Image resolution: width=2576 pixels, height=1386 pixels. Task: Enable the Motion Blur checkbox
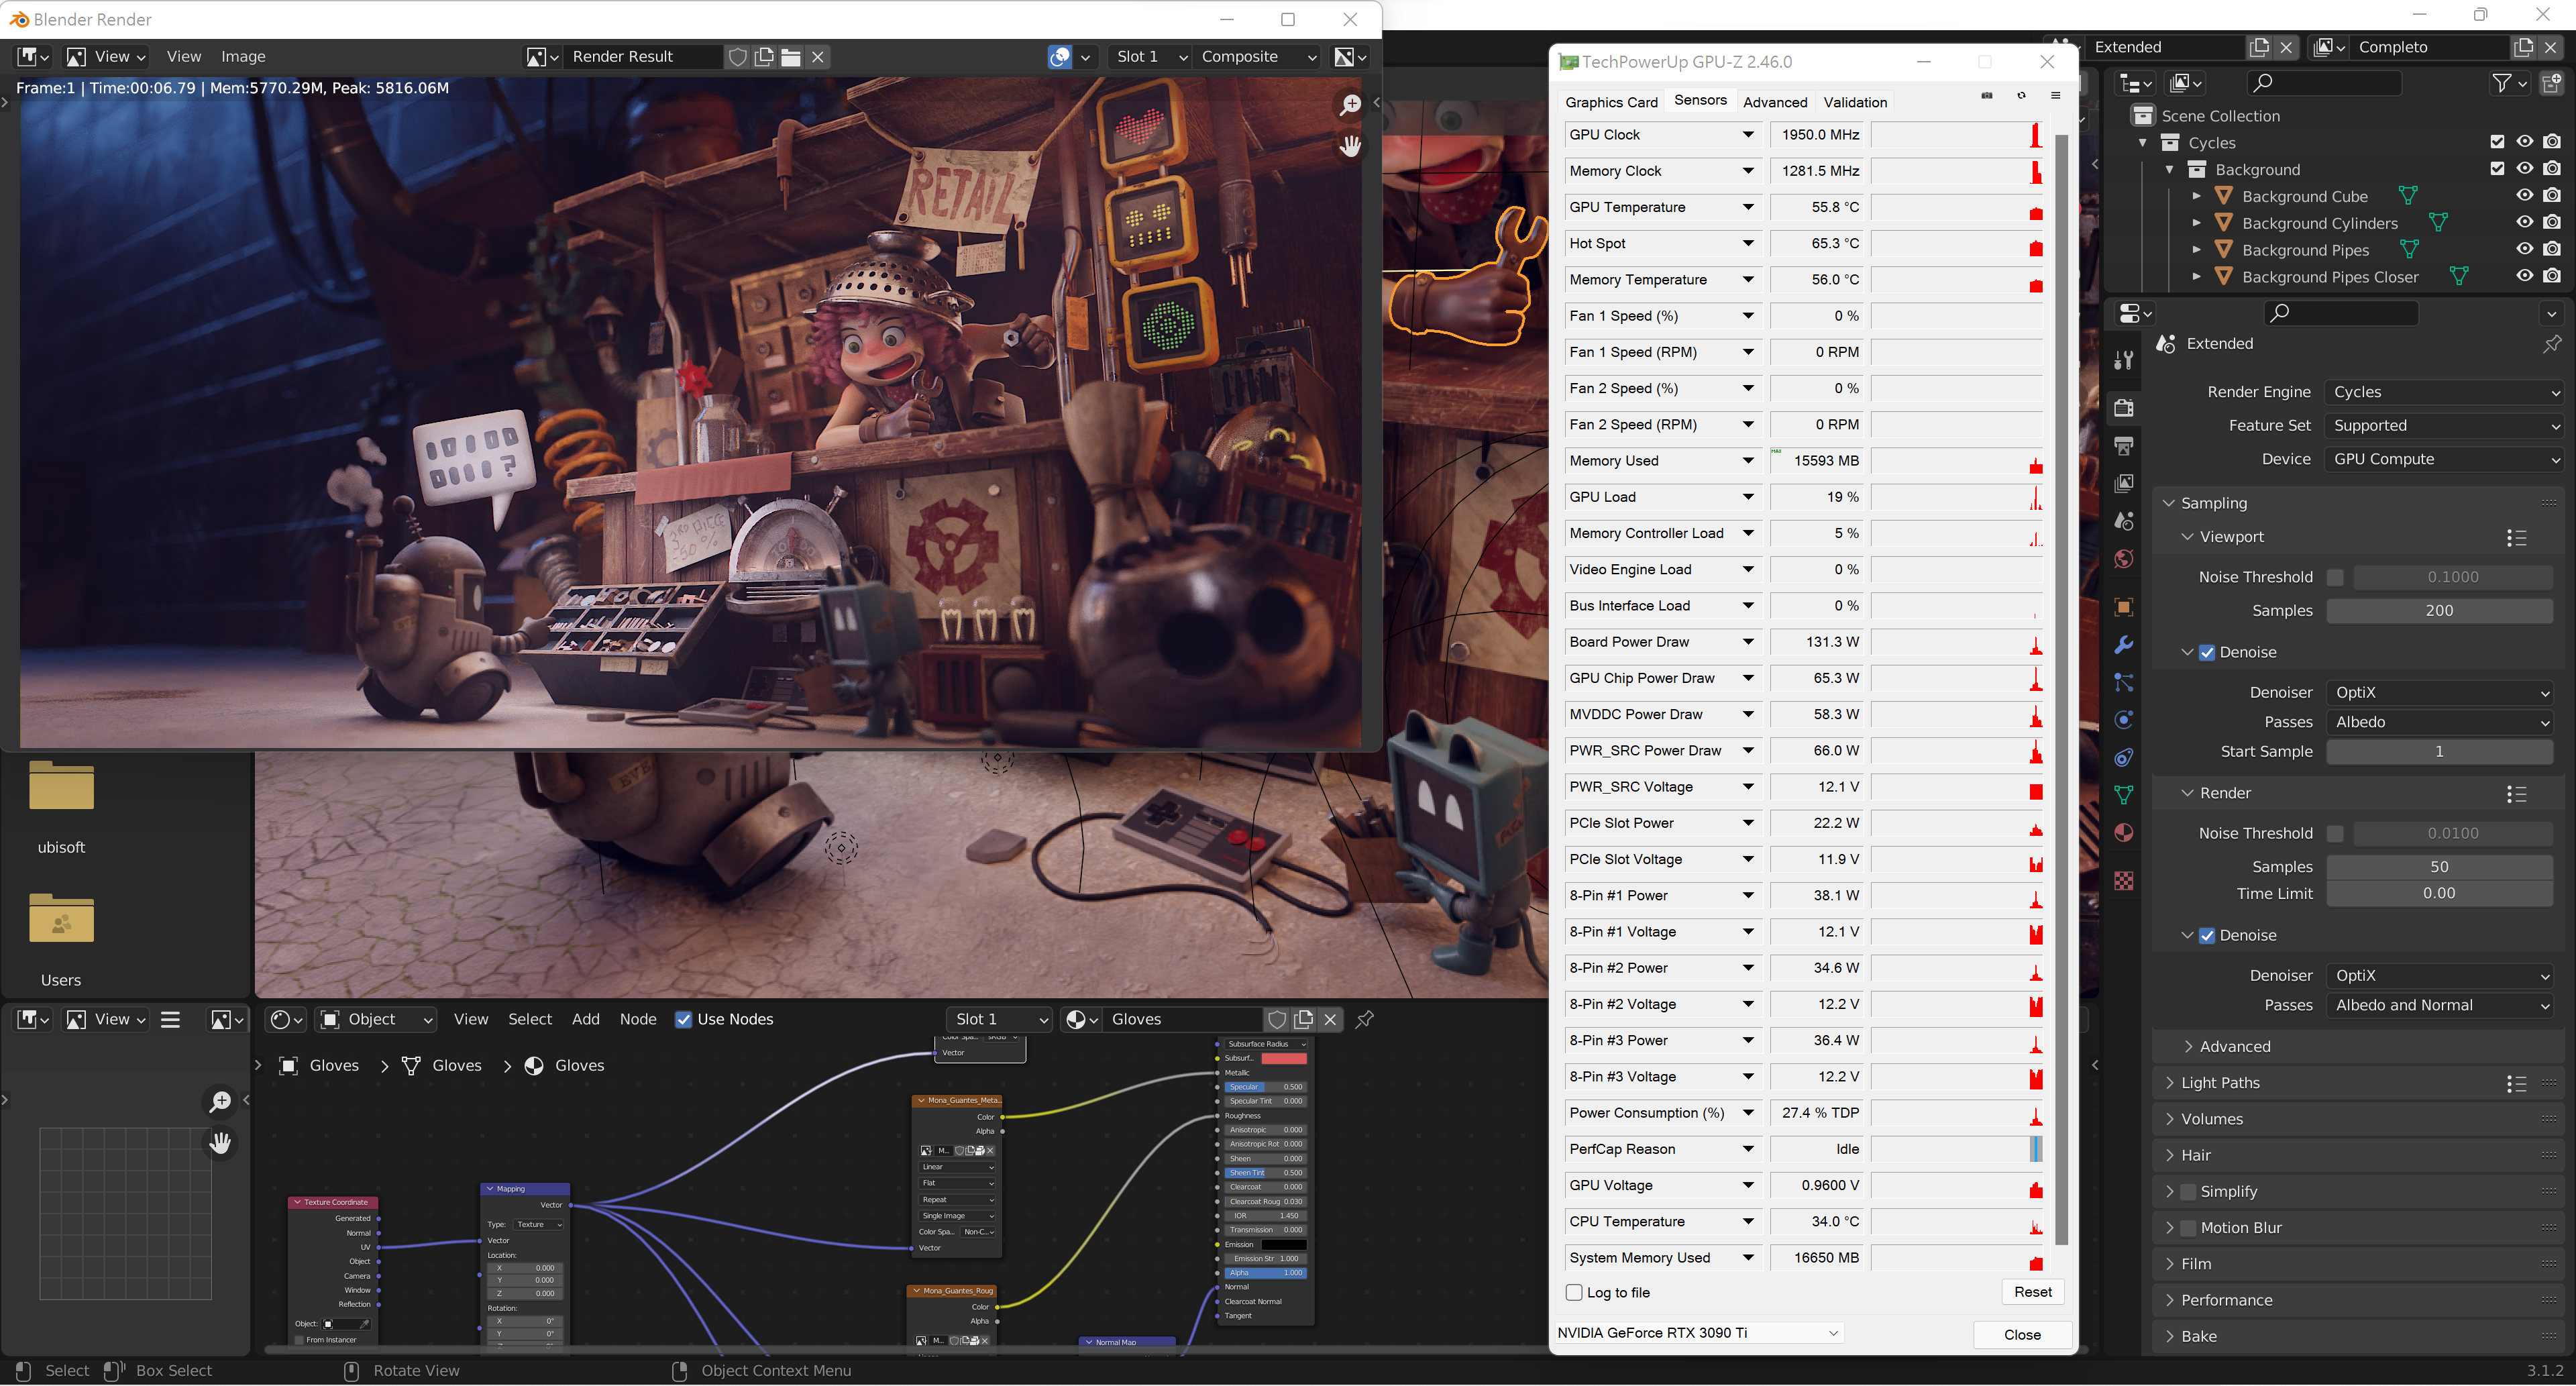(2188, 1228)
